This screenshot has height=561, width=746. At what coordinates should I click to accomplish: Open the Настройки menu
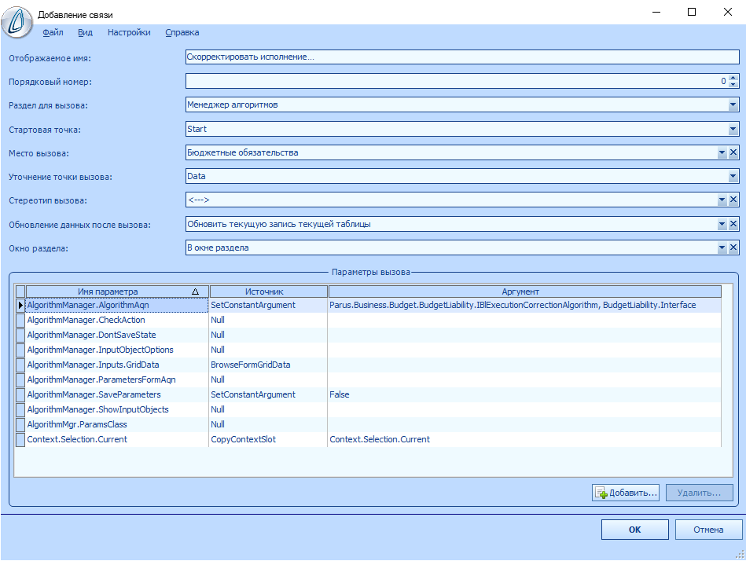(129, 32)
